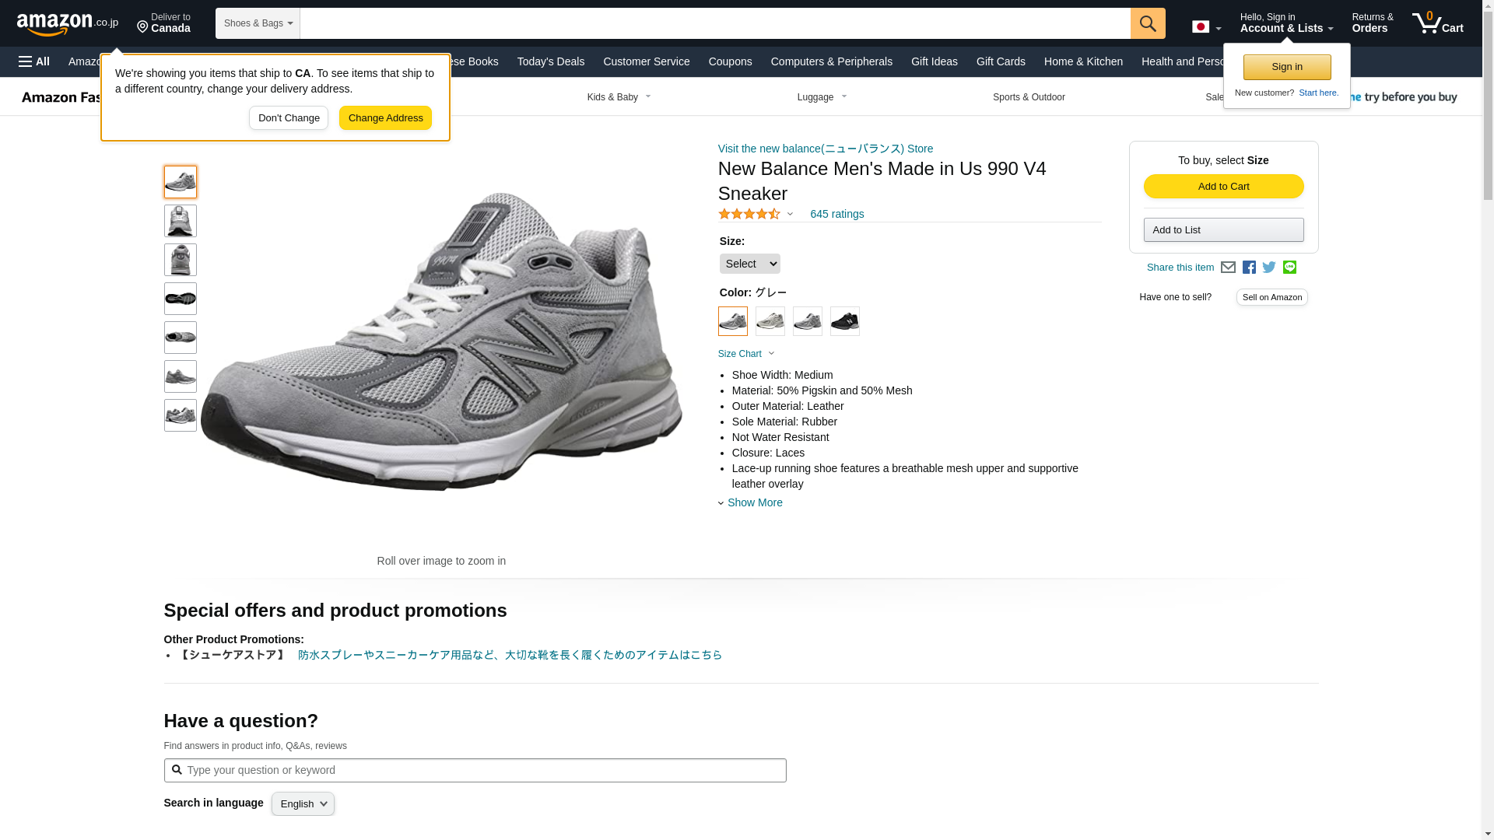The width and height of the screenshot is (1494, 840).
Task: Share this item on Facebook
Action: coord(1249,268)
